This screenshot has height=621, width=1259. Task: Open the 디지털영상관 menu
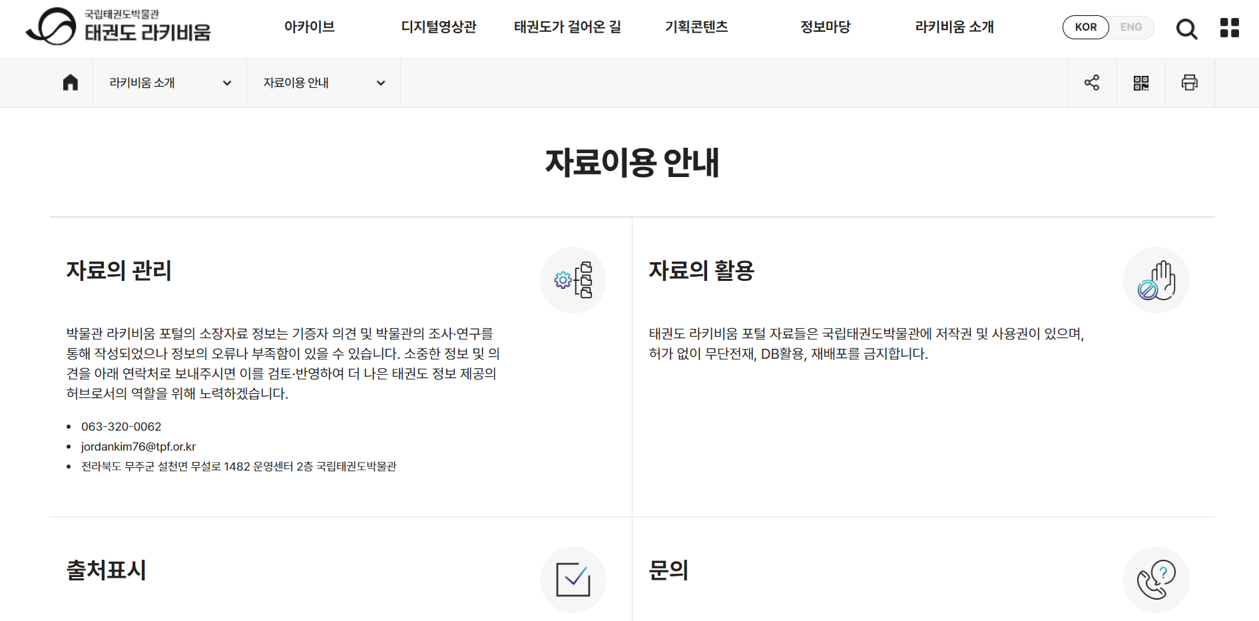pos(439,27)
